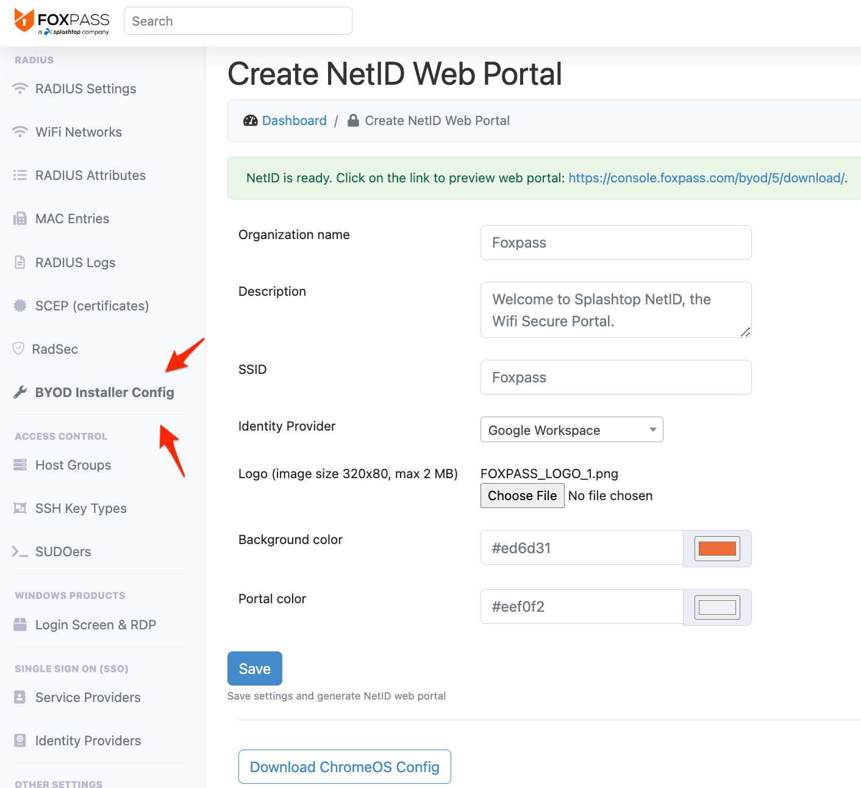Click the 'Background color' field label
The image size is (861, 788).
click(290, 539)
